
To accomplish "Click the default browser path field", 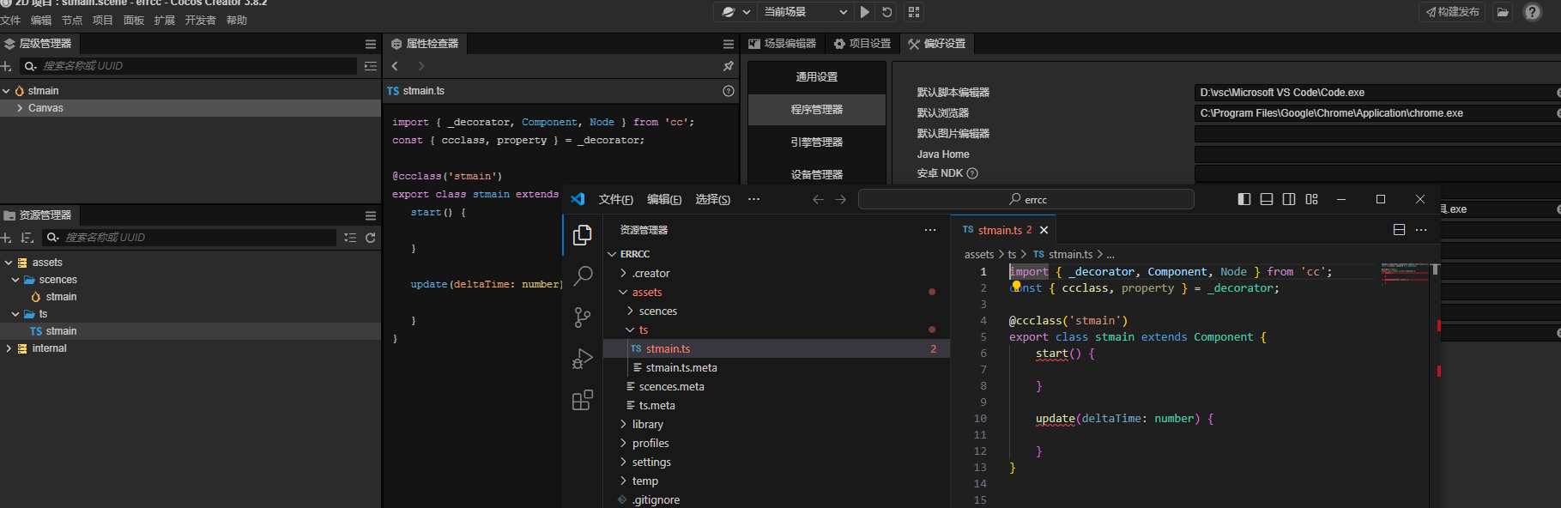I will coord(1376,113).
